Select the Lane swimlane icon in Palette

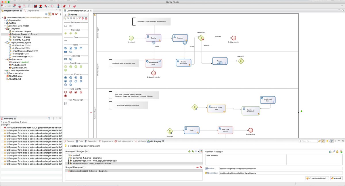[71, 26]
